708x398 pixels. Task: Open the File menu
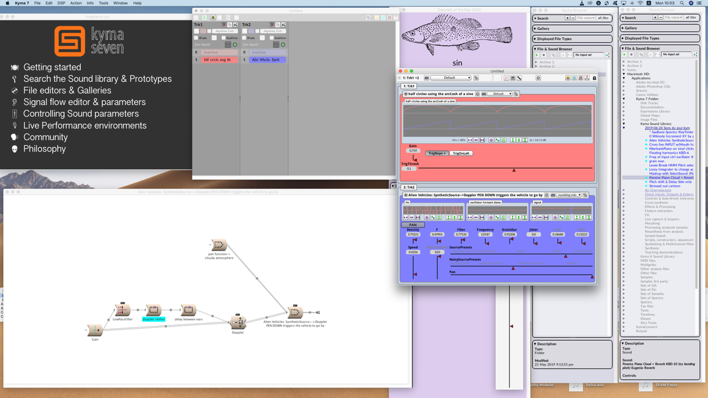click(37, 4)
